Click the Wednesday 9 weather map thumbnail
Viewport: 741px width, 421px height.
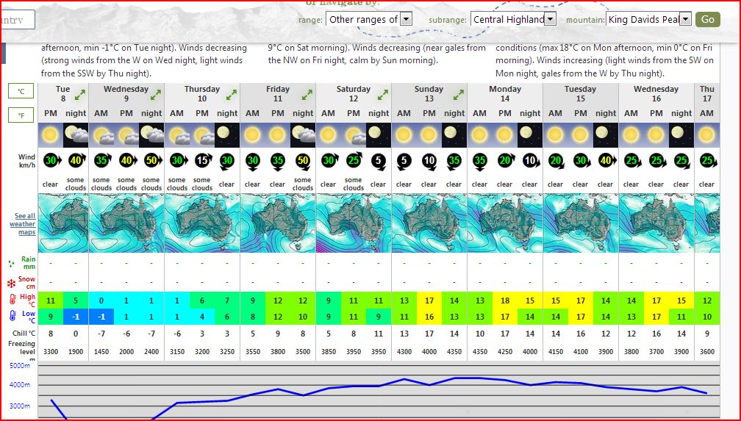tap(126, 223)
